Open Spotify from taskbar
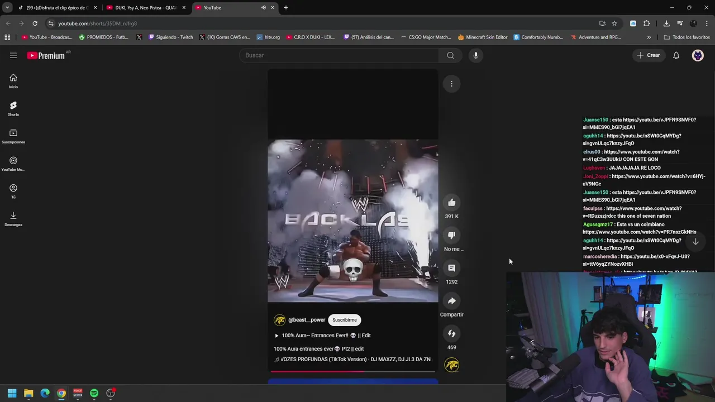This screenshot has width=715, height=402. pyautogui.click(x=94, y=393)
